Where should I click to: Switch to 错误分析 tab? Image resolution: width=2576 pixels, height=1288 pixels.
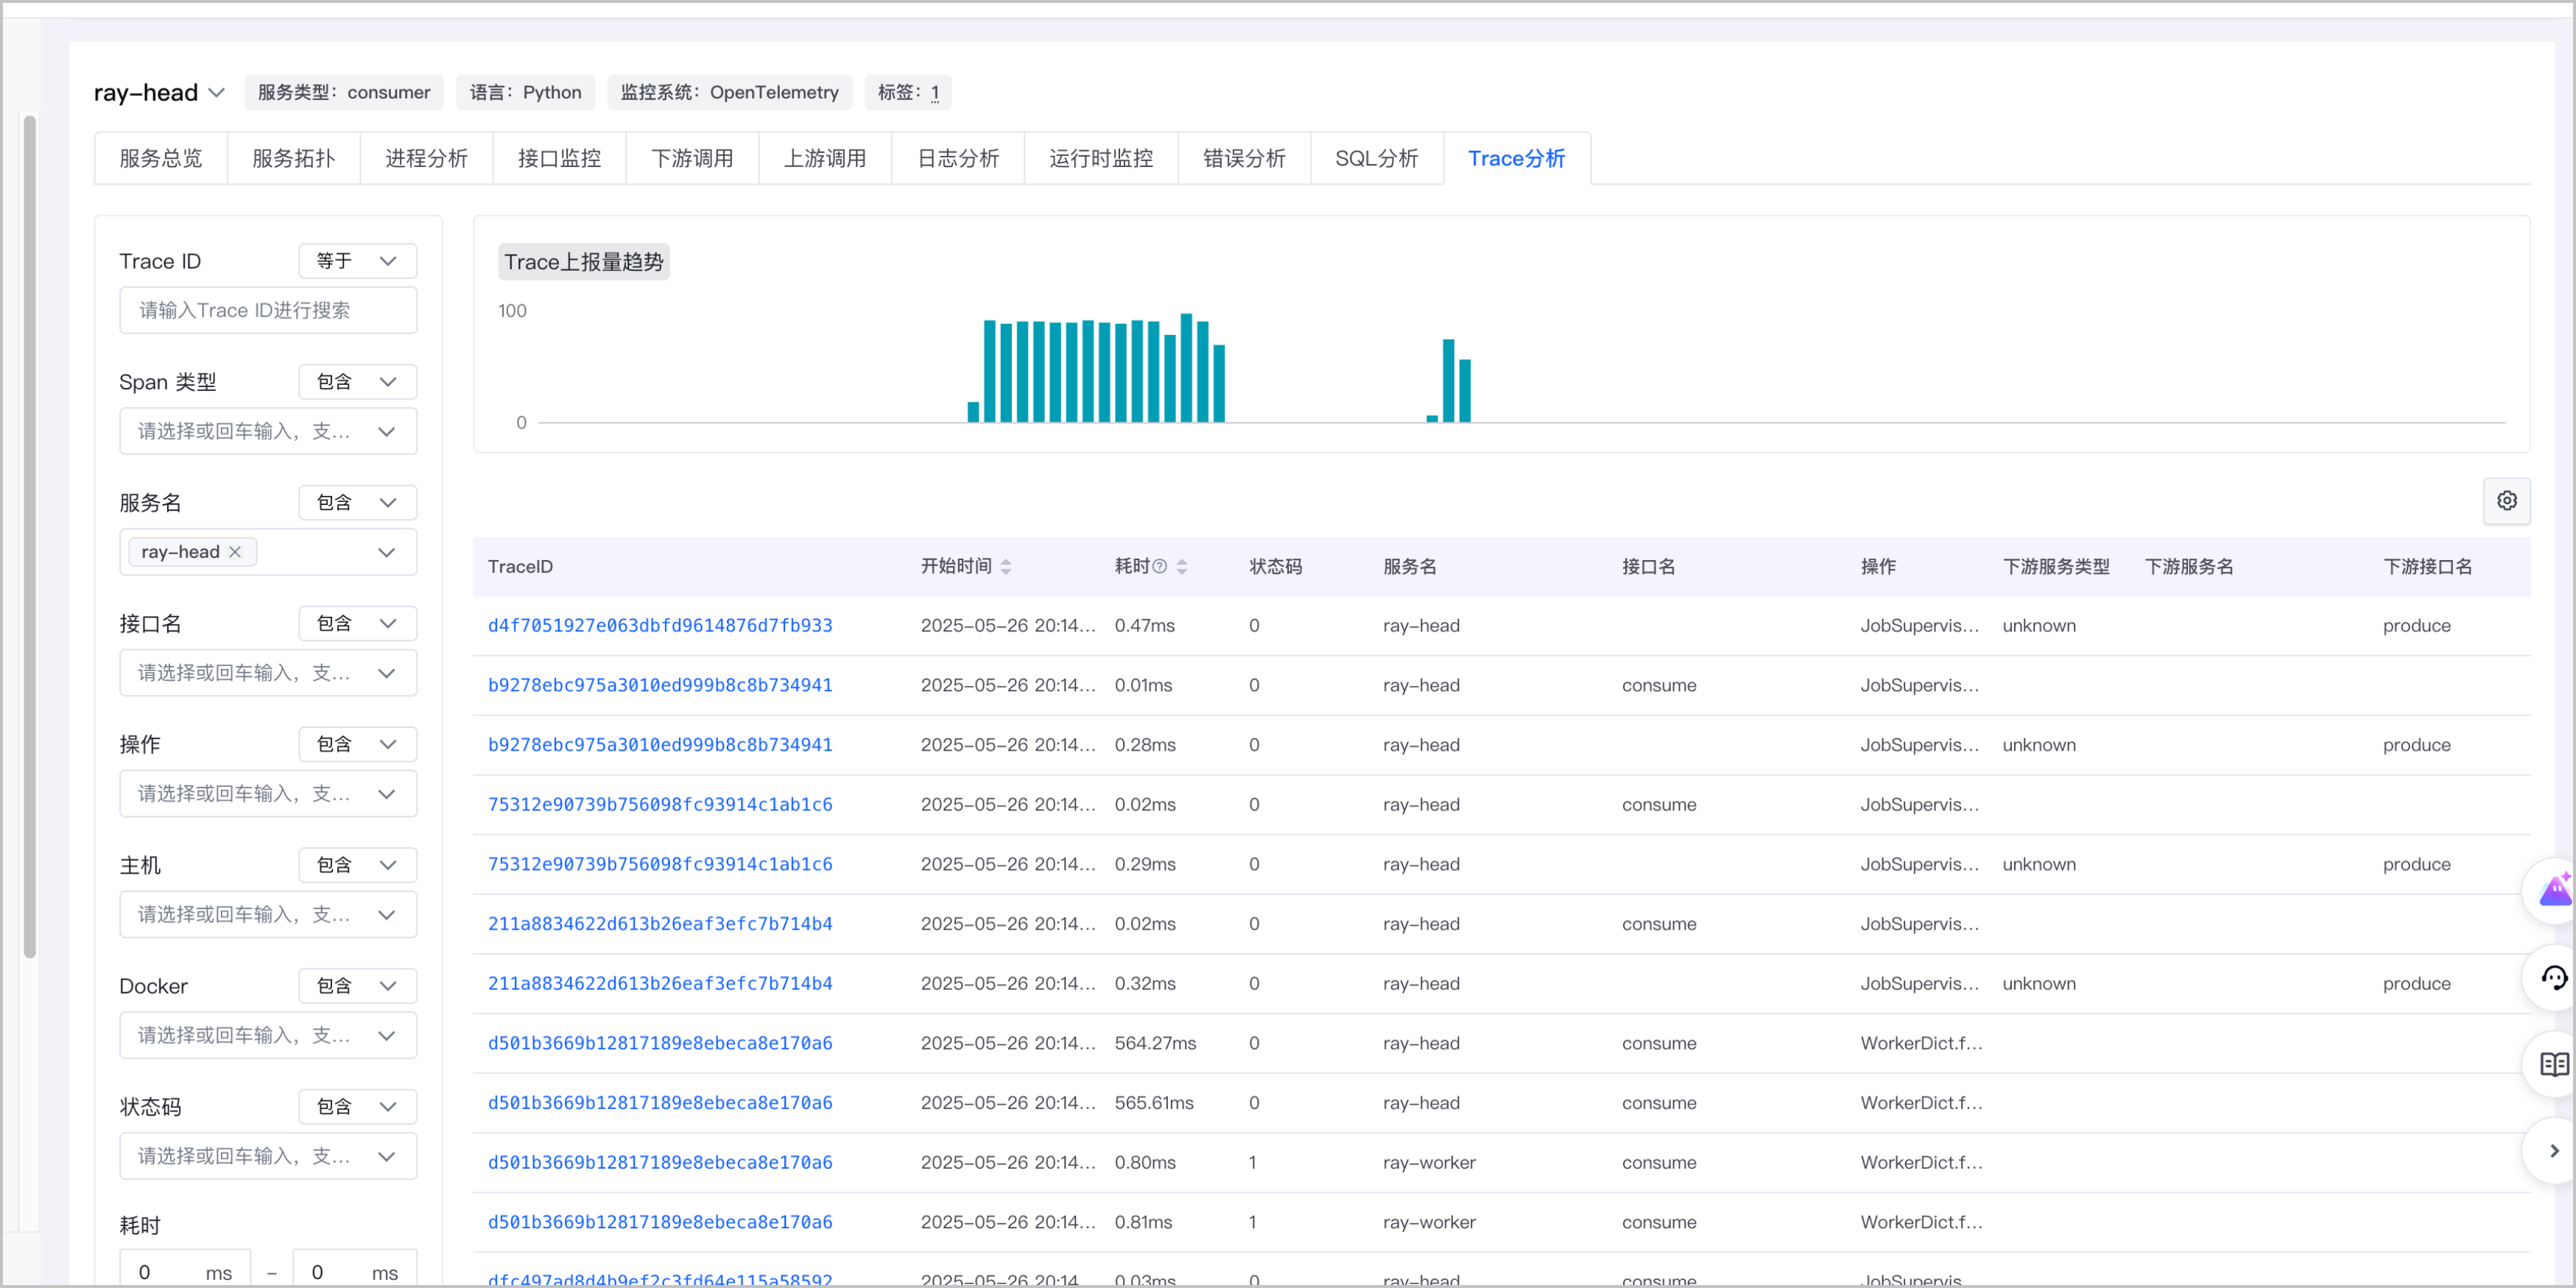[1245, 159]
